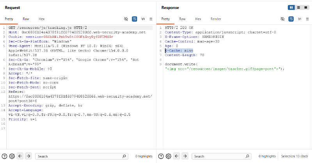Select top-bottom split layout icon
This screenshot has height=163, width=312.
pyautogui.click(x=298, y=7)
